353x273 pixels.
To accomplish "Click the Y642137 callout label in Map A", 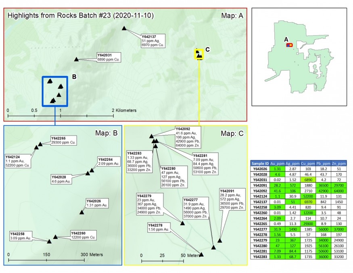I will (x=153, y=41).
